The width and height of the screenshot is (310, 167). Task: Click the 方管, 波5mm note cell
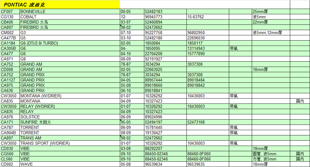pyautogui.click(x=271, y=159)
